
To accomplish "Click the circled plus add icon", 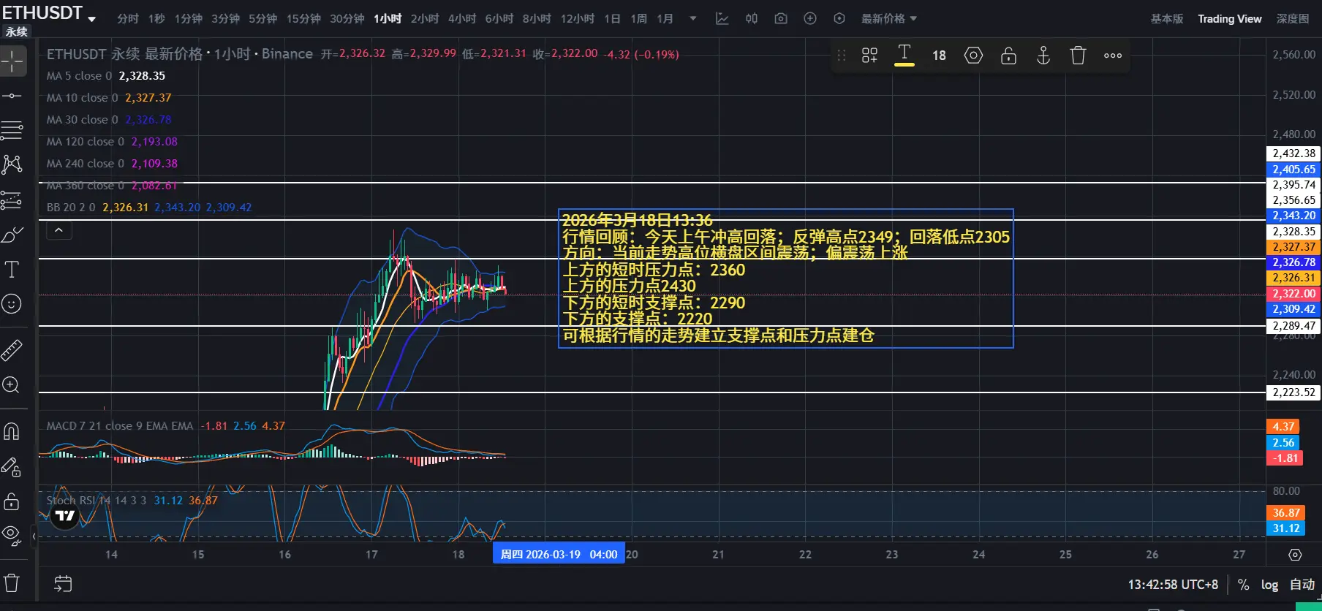I will [810, 19].
